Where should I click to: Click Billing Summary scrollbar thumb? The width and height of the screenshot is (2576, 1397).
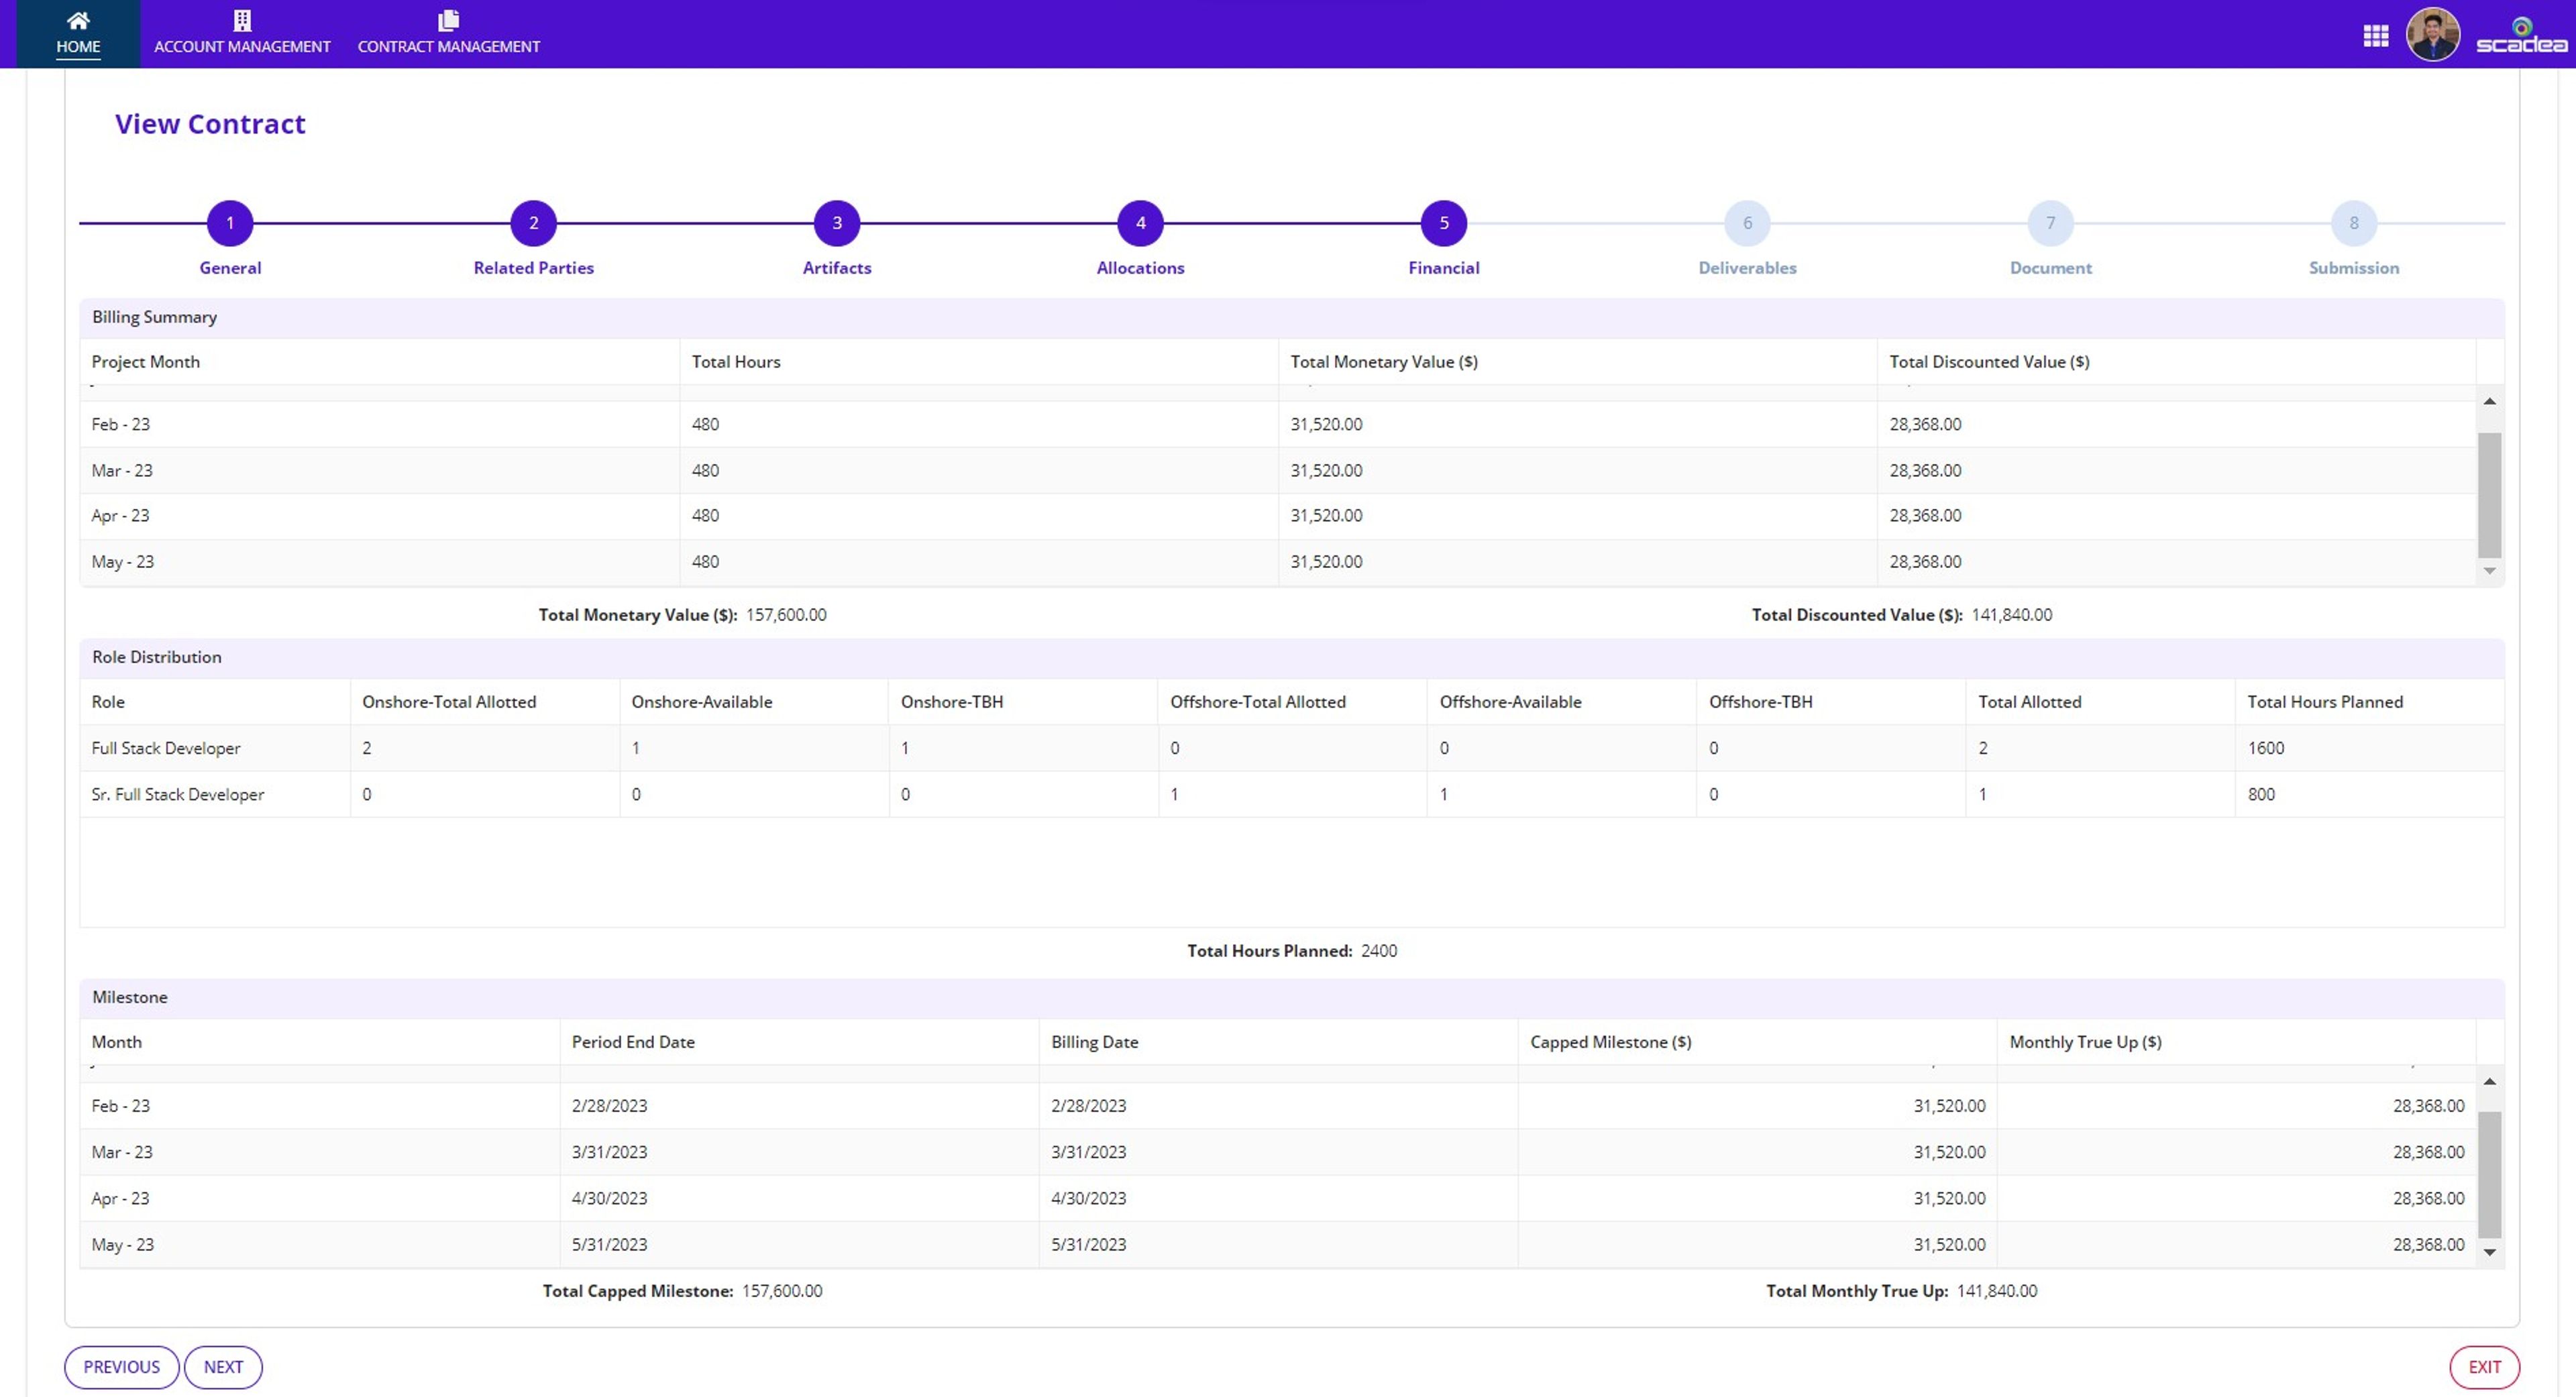click(x=2490, y=495)
